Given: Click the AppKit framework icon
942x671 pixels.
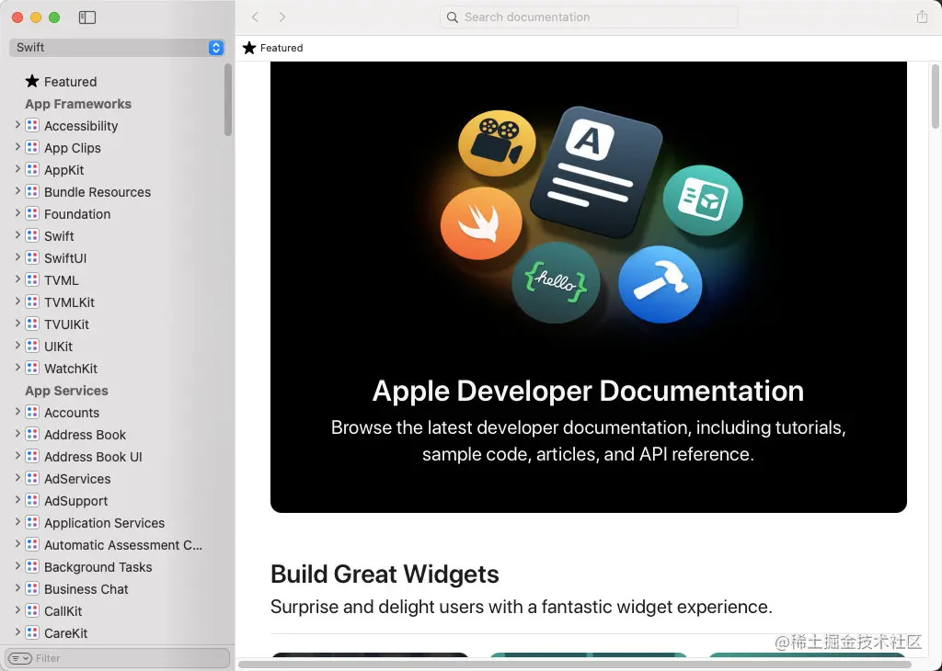Looking at the screenshot, I should point(32,170).
